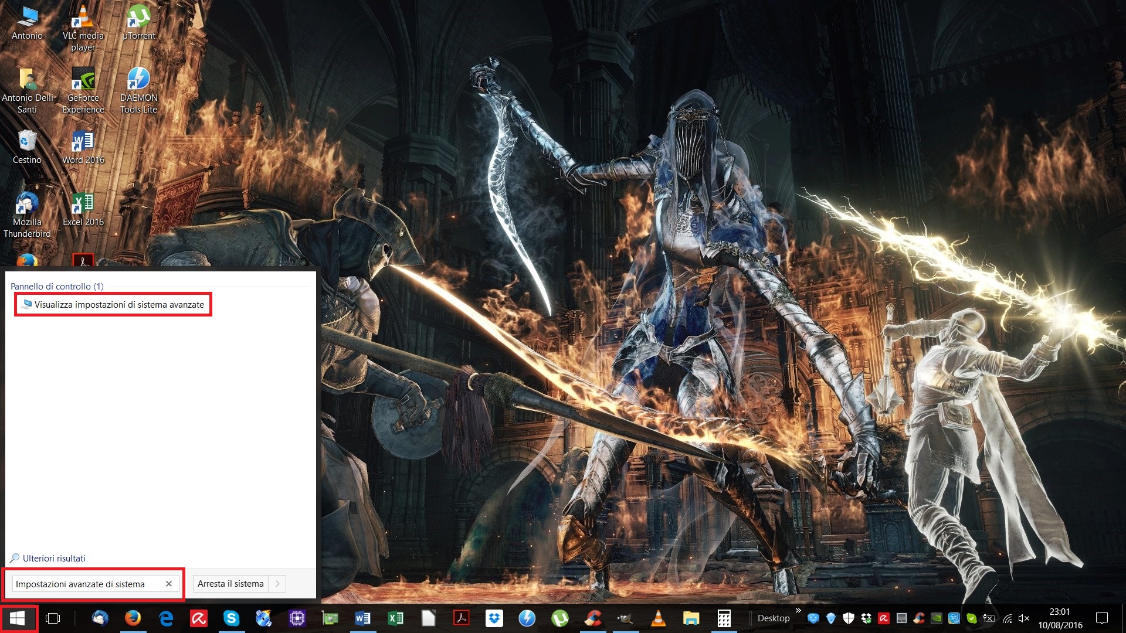Open the Windows Start button
Image resolution: width=1126 pixels, height=633 pixels.
(18, 618)
